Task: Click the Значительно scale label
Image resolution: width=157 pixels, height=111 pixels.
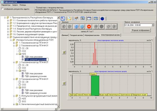Action: pos(114,95)
